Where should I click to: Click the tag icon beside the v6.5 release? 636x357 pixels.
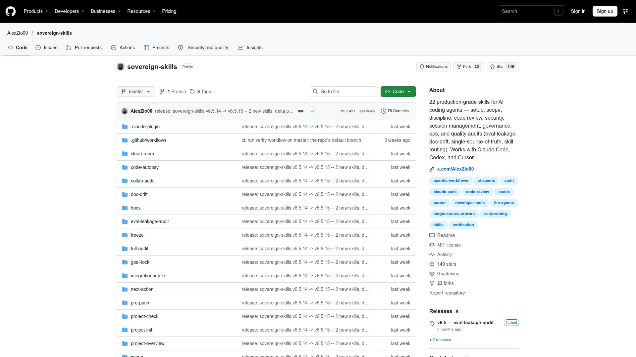(x=432, y=323)
